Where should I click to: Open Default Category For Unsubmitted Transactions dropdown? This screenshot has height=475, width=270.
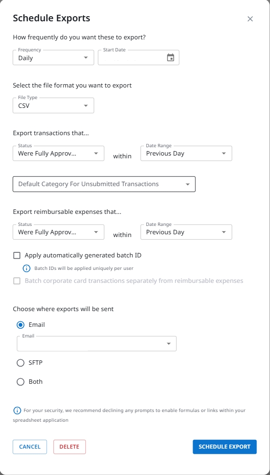pos(104,184)
